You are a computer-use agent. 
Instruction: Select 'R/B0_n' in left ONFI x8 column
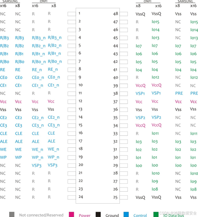click(55, 62)
